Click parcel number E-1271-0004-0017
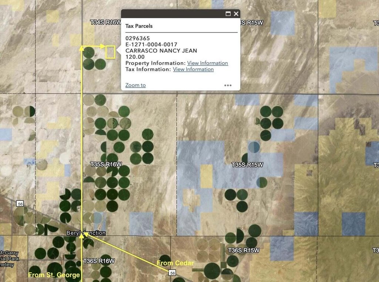379x282 pixels. [x=151, y=44]
